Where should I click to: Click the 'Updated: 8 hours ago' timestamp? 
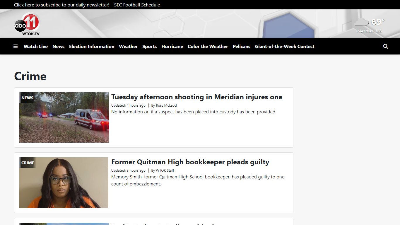pos(128,171)
